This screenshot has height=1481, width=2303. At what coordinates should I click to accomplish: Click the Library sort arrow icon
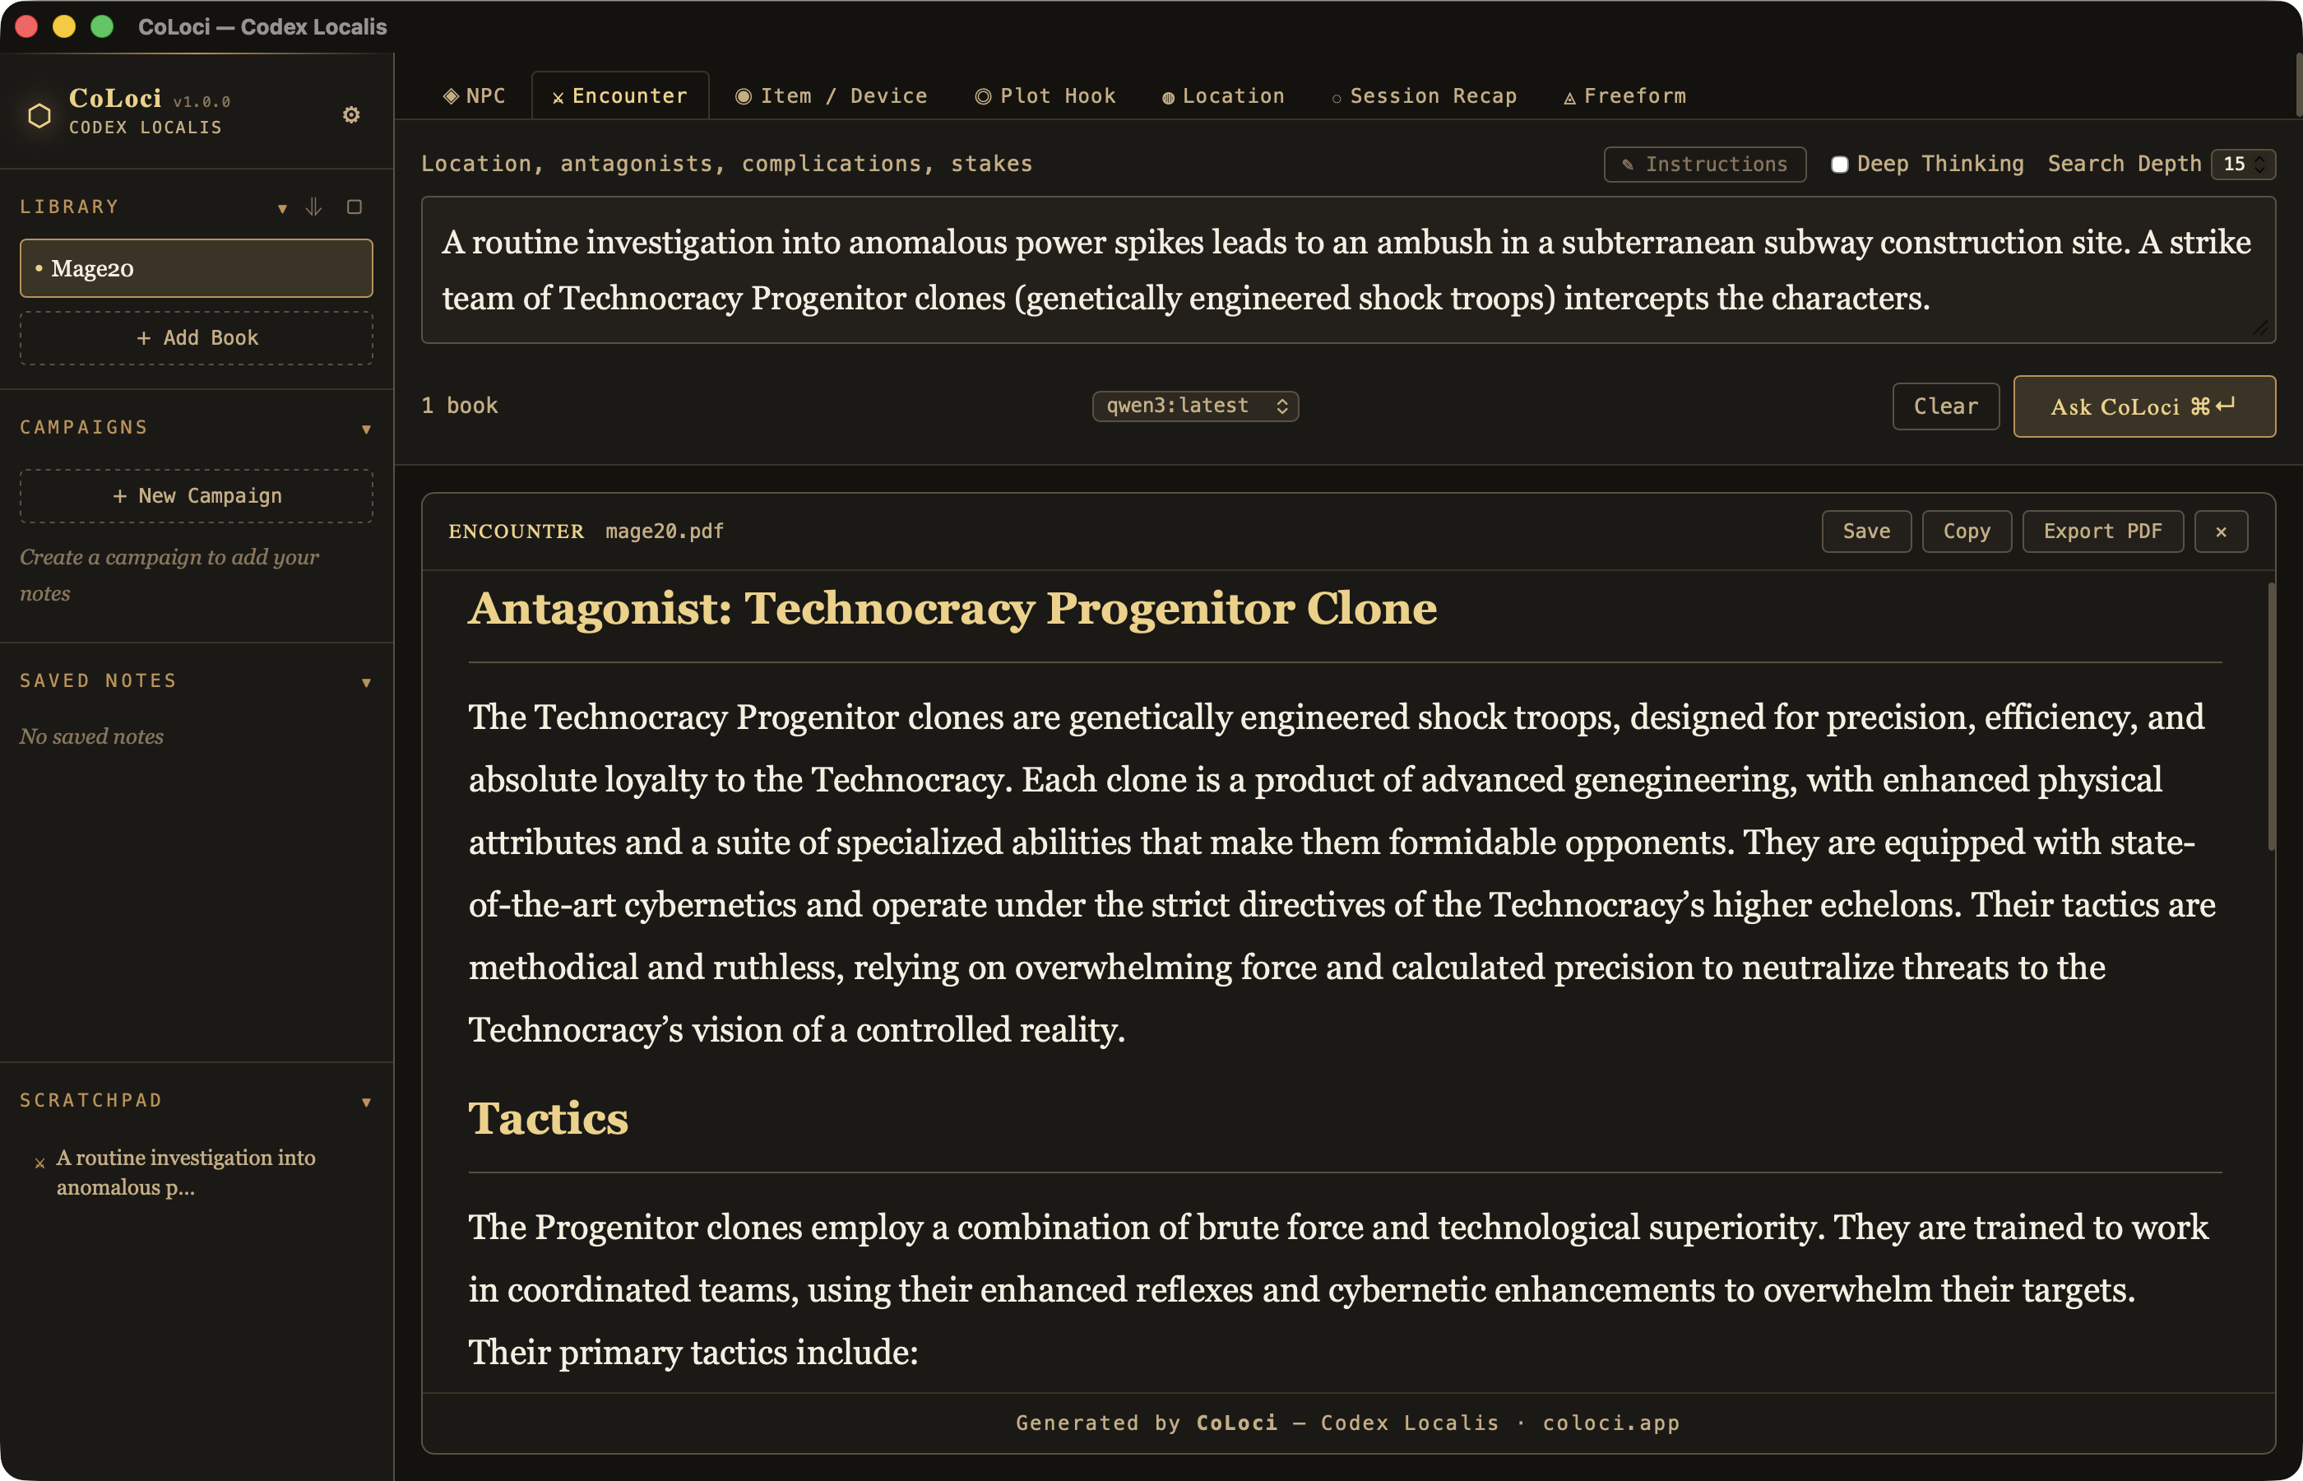click(x=313, y=207)
